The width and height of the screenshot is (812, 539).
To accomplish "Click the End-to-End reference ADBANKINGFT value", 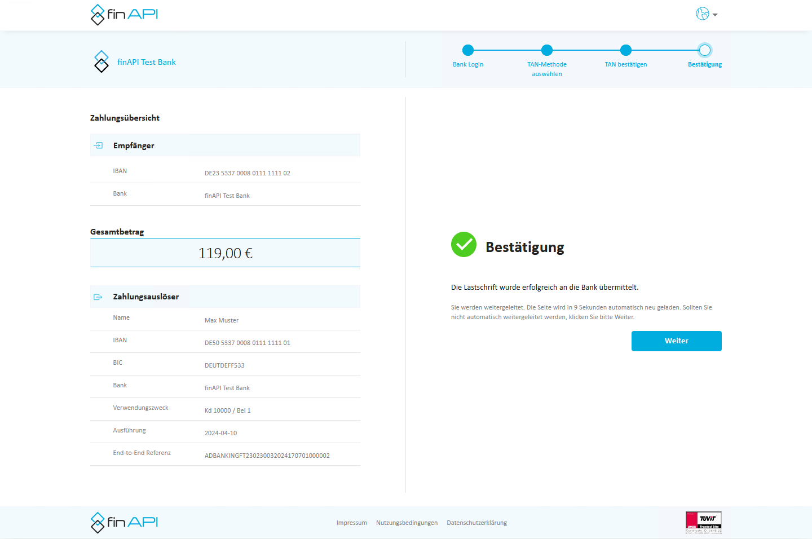I will [267, 456].
